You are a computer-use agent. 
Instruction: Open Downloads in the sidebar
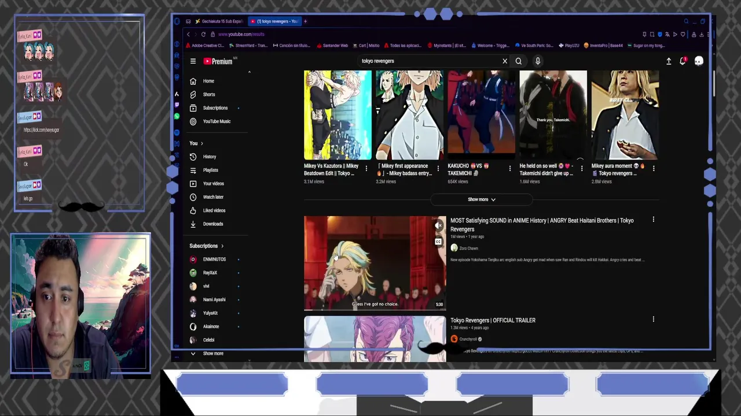215,224
